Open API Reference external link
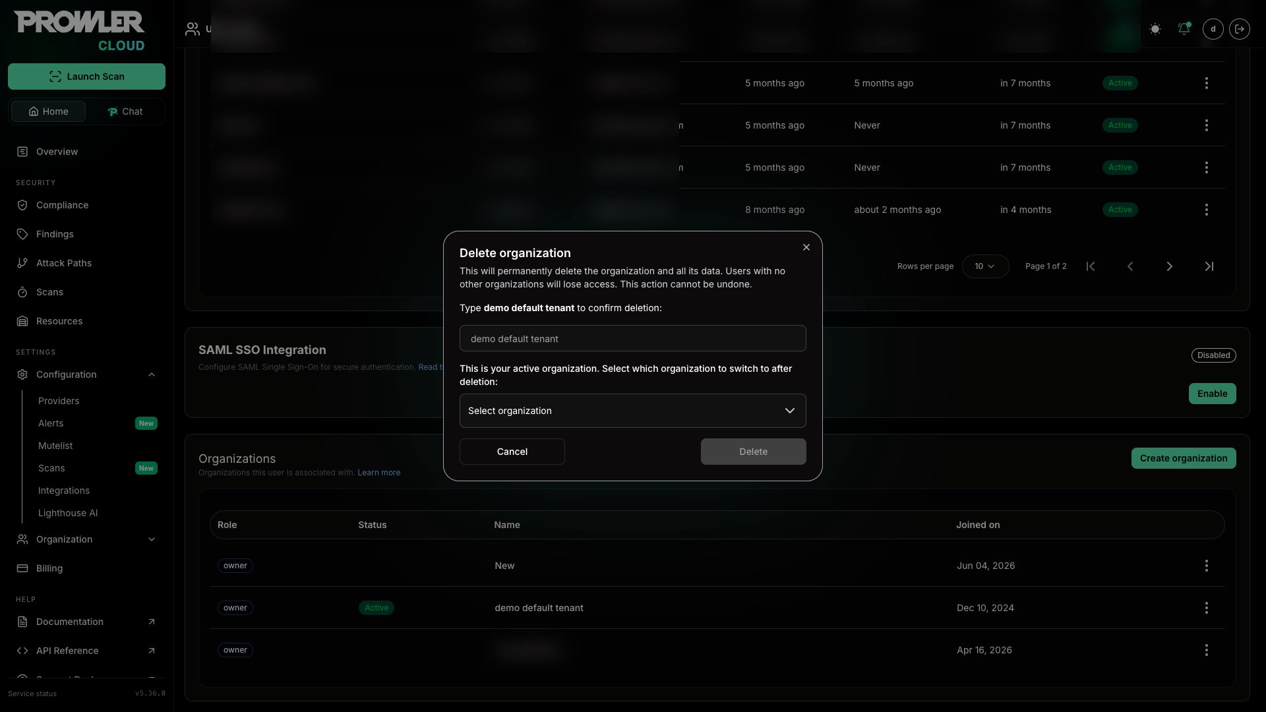This screenshot has width=1266, height=712. coord(86,651)
